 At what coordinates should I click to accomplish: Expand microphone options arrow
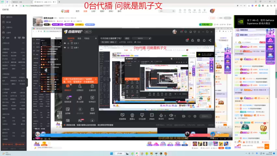tap(165, 116)
